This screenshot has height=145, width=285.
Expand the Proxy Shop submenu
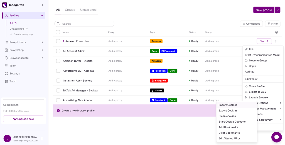click(x=42, y=50)
